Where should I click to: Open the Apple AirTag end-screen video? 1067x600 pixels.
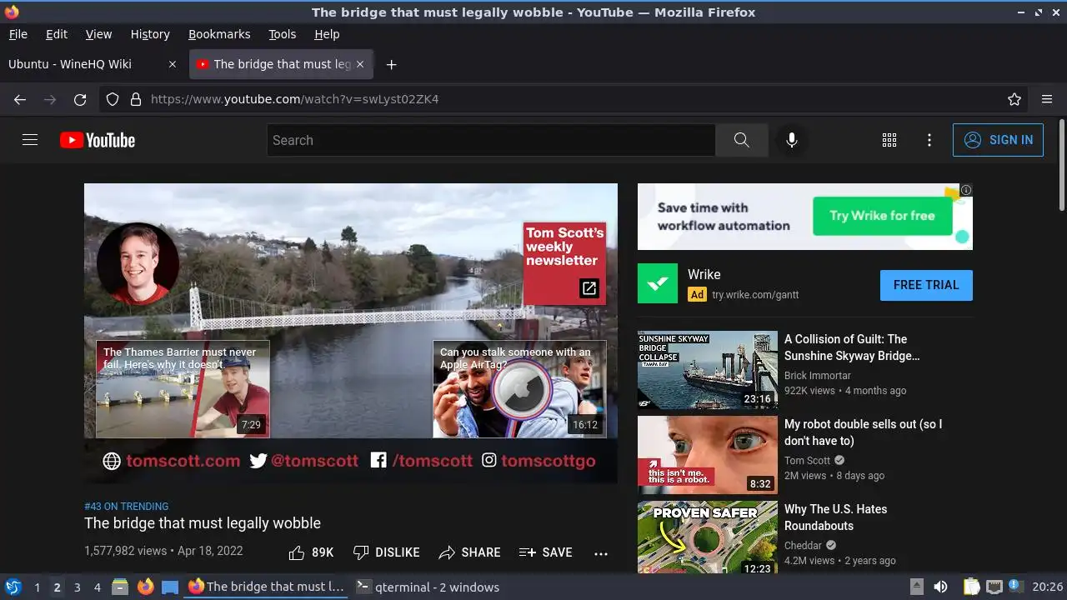pyautogui.click(x=519, y=389)
